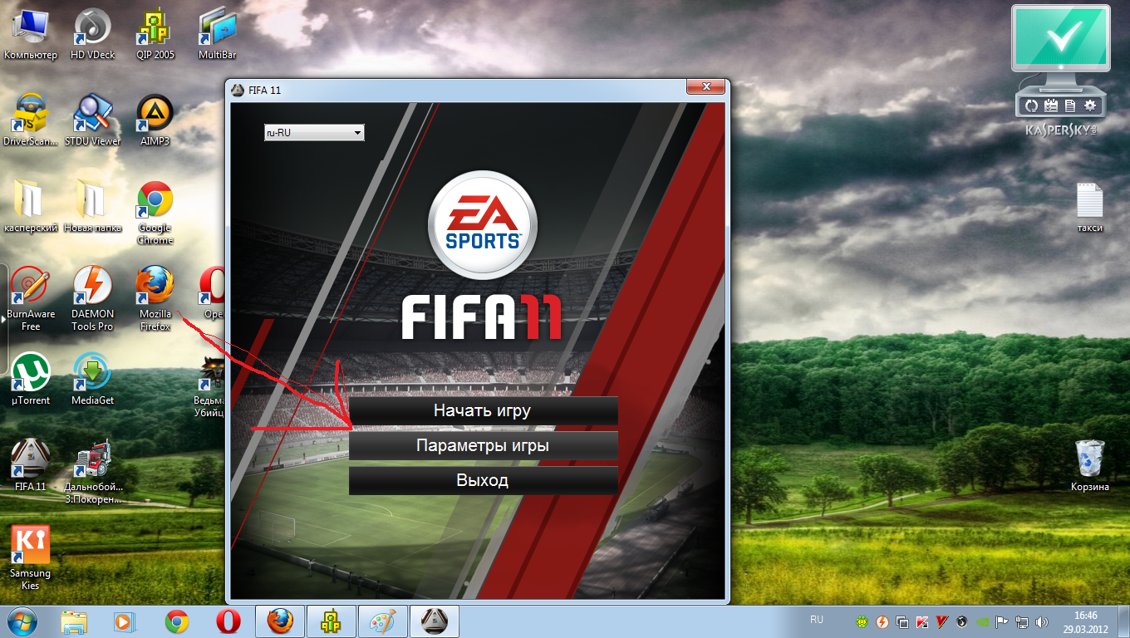Image resolution: width=1130 pixels, height=638 pixels.
Task: Click the taskbar clock and date
Action: [1085, 621]
